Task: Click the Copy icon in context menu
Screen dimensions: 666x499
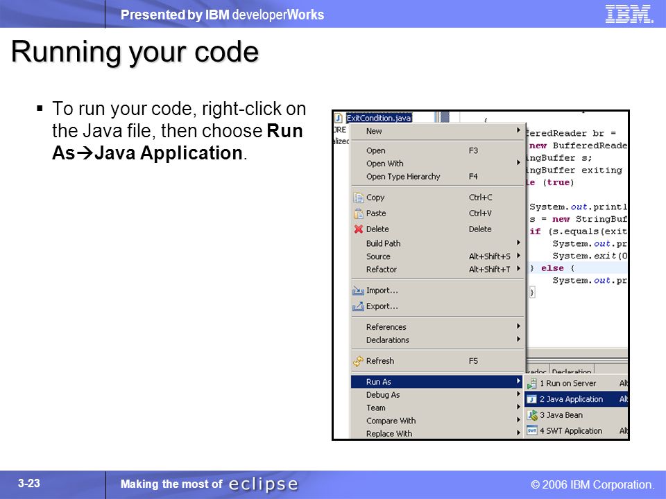Action: pos(358,198)
